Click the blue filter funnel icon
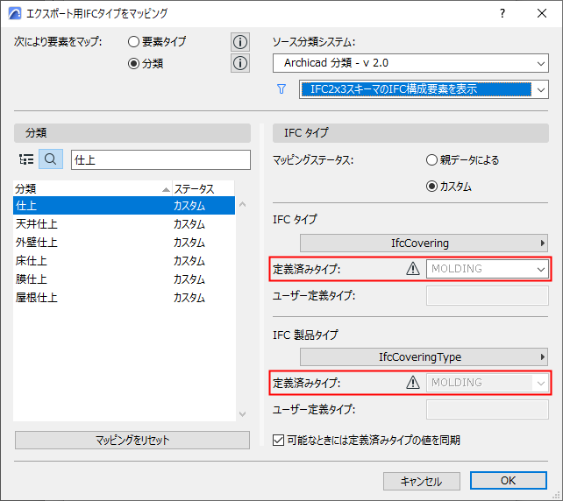 281,89
